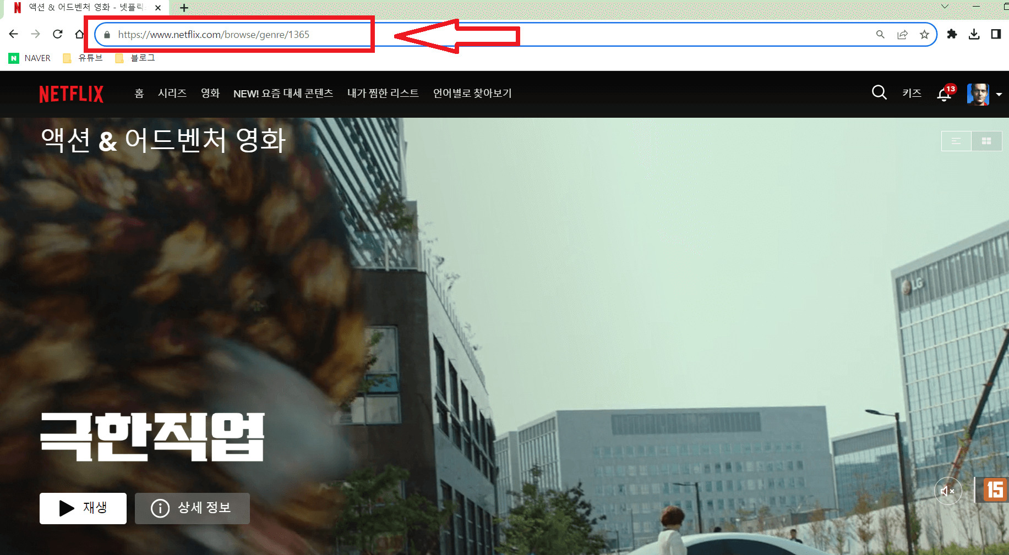The width and height of the screenshot is (1009, 555).
Task: Switch to list view with descriptions
Action: [x=956, y=141]
